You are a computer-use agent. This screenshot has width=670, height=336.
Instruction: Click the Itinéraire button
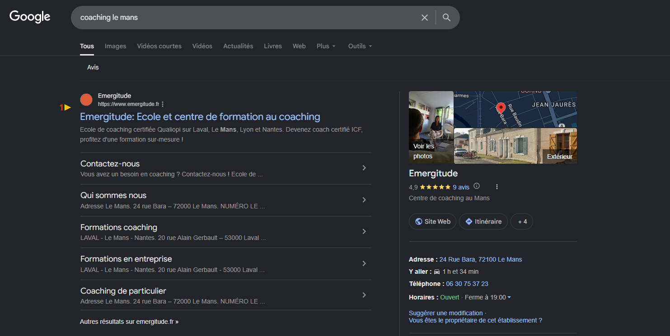pos(483,221)
